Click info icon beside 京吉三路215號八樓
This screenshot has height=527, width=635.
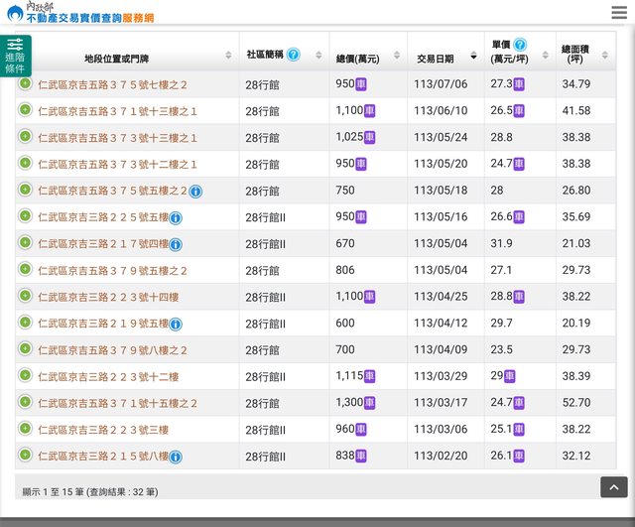[x=176, y=457]
